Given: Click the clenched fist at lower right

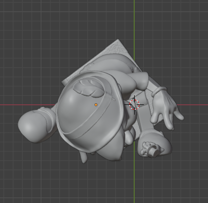Looking at the screenshot, I should 154,142.
